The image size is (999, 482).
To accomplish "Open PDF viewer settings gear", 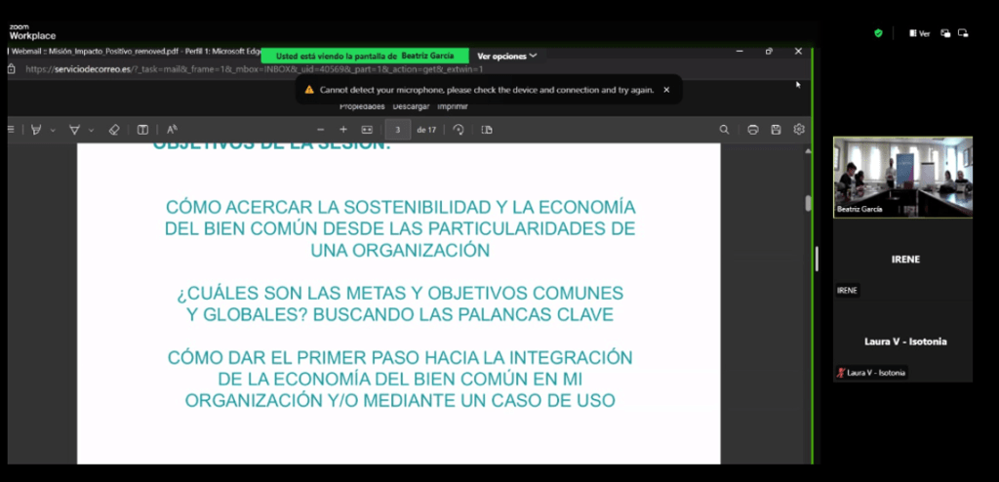I will [799, 129].
